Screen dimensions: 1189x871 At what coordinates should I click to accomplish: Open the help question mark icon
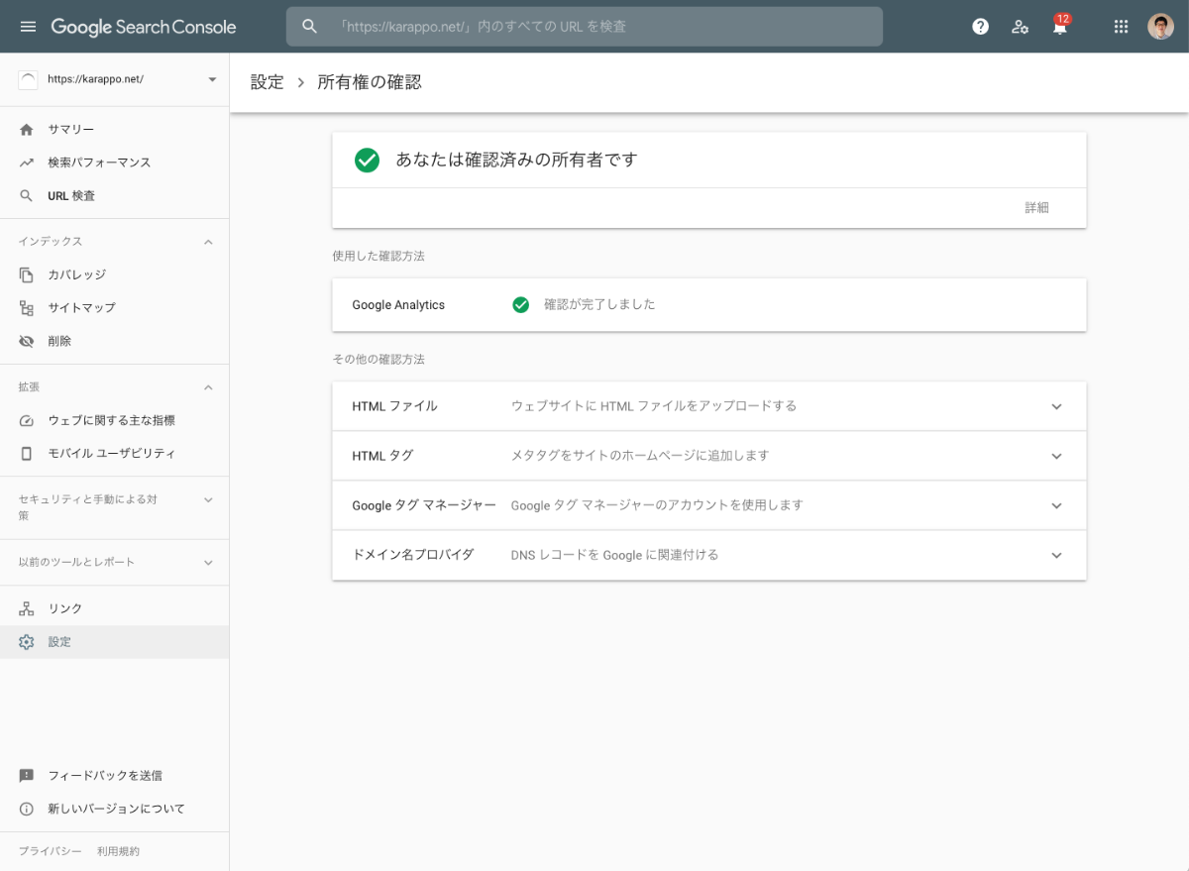[980, 27]
